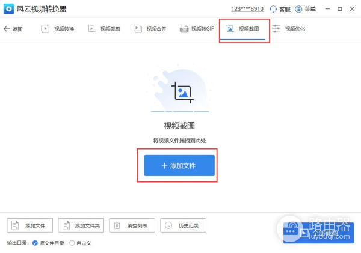Image resolution: width=361 pixels, height=253 pixels.
Task: Click the trash bin icon in 清空列表
Action: coord(117,225)
